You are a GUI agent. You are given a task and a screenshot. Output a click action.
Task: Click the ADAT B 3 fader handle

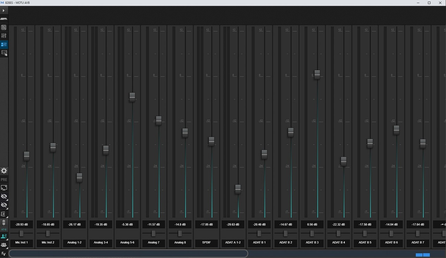point(317,75)
